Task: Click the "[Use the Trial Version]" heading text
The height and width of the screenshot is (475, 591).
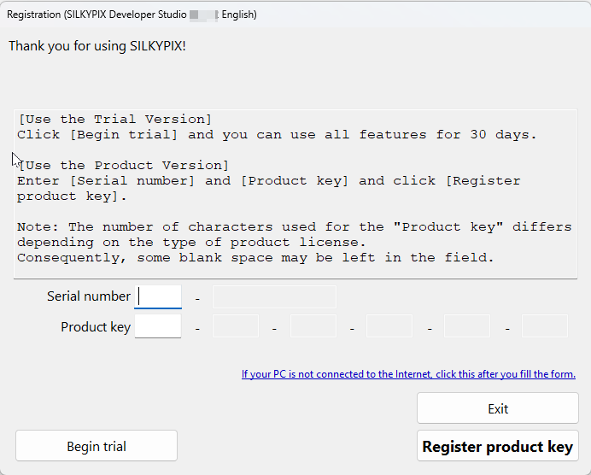Action: coord(115,120)
